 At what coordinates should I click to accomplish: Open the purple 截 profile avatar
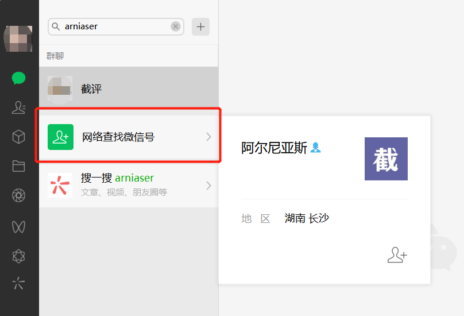[x=386, y=159]
